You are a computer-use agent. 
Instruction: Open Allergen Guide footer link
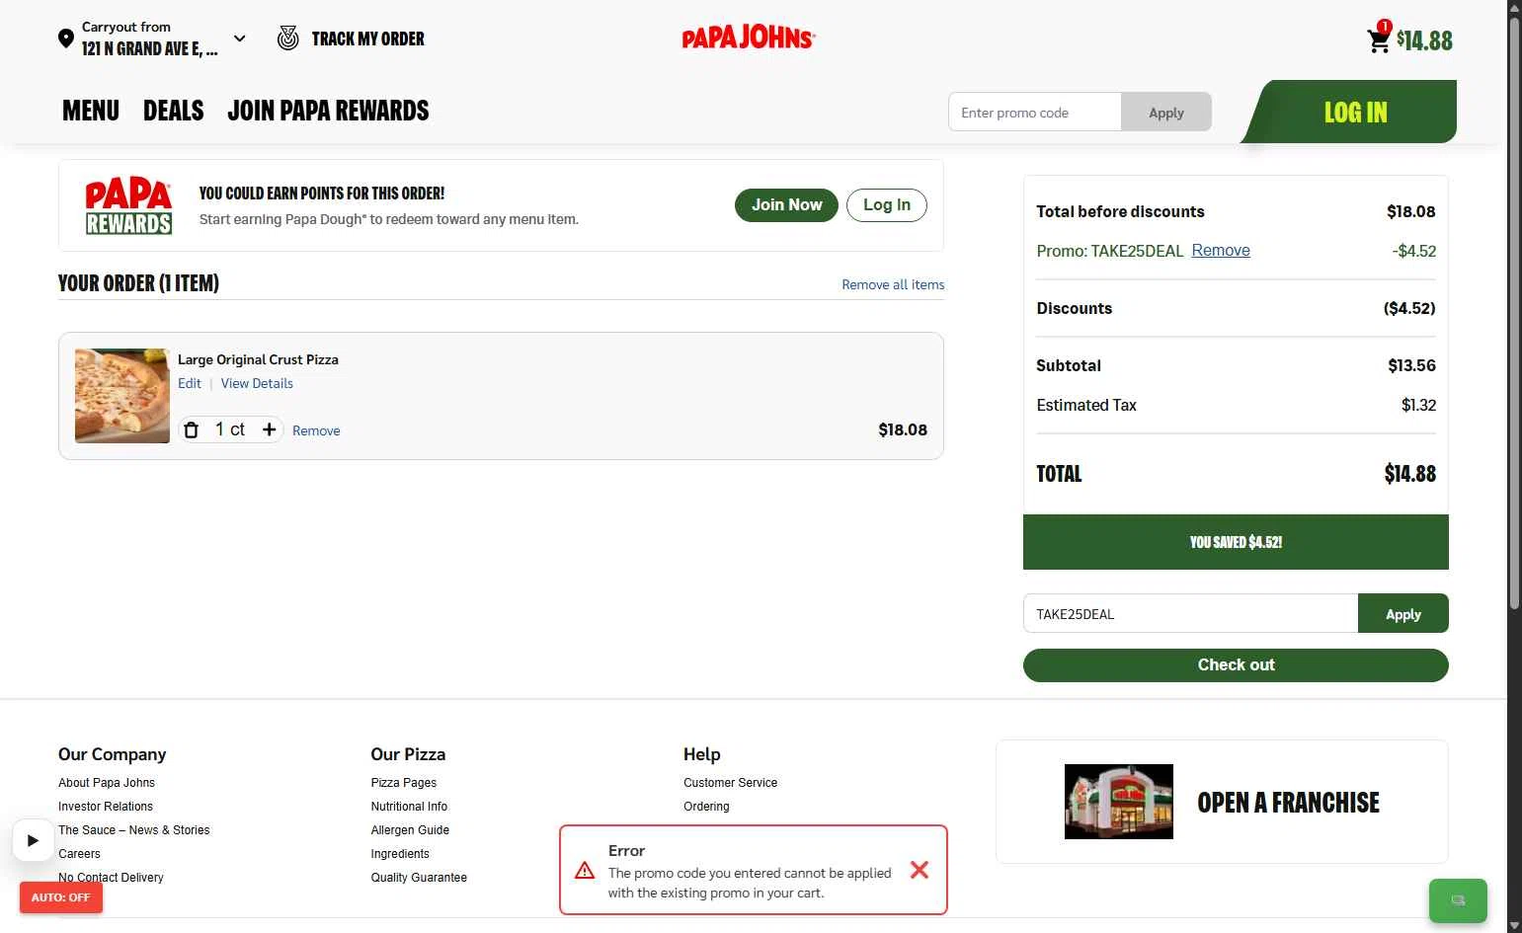410,830
